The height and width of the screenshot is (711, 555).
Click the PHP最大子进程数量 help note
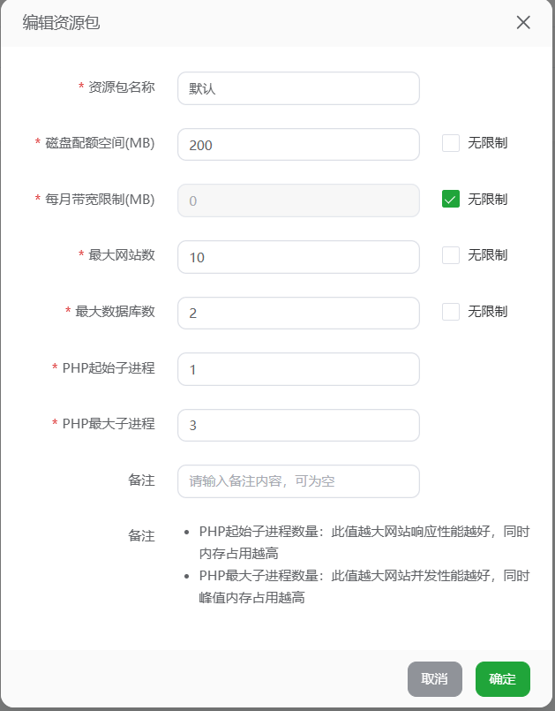point(364,586)
